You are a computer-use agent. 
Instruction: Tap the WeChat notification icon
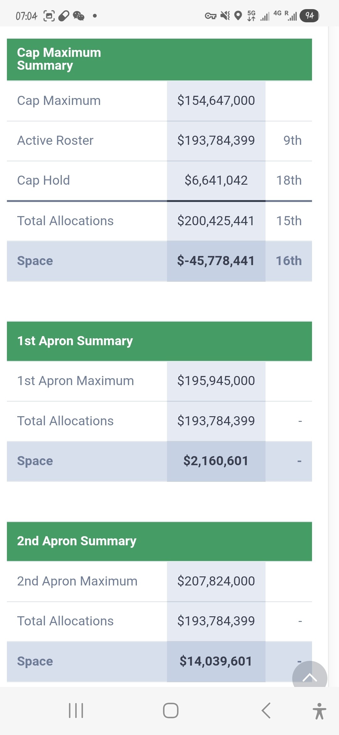[x=78, y=16]
